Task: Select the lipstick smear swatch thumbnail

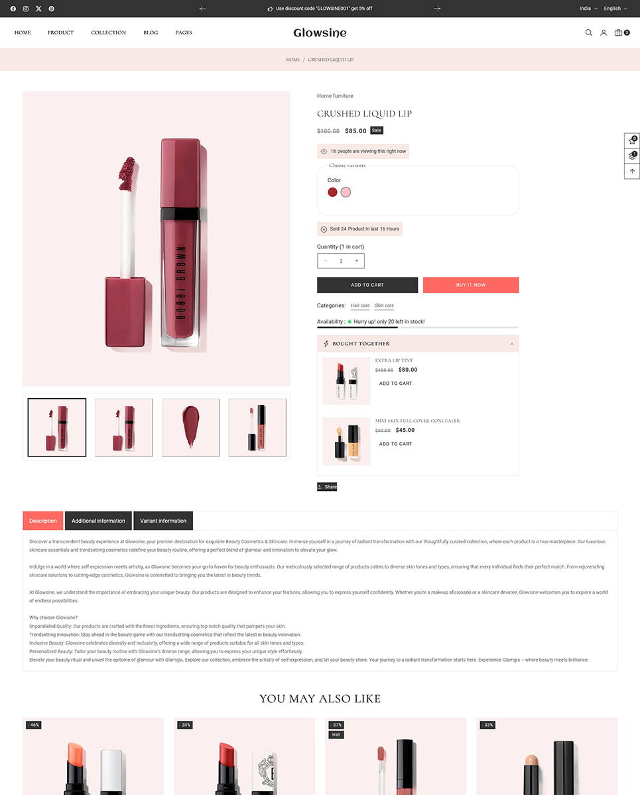Action: coord(190,427)
